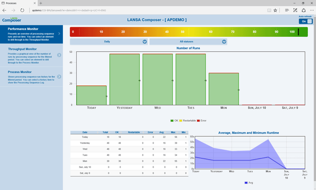Open the Share icon in the browser toolbar
316x190 pixels.
[x=304, y=10]
